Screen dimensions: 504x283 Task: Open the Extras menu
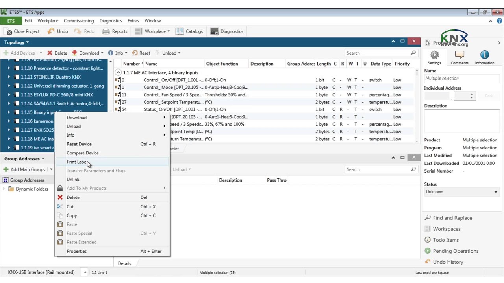tap(133, 21)
